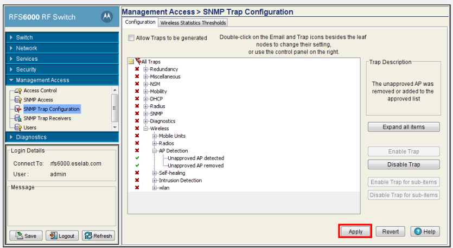Open Help
453x248 pixels.
425,232
